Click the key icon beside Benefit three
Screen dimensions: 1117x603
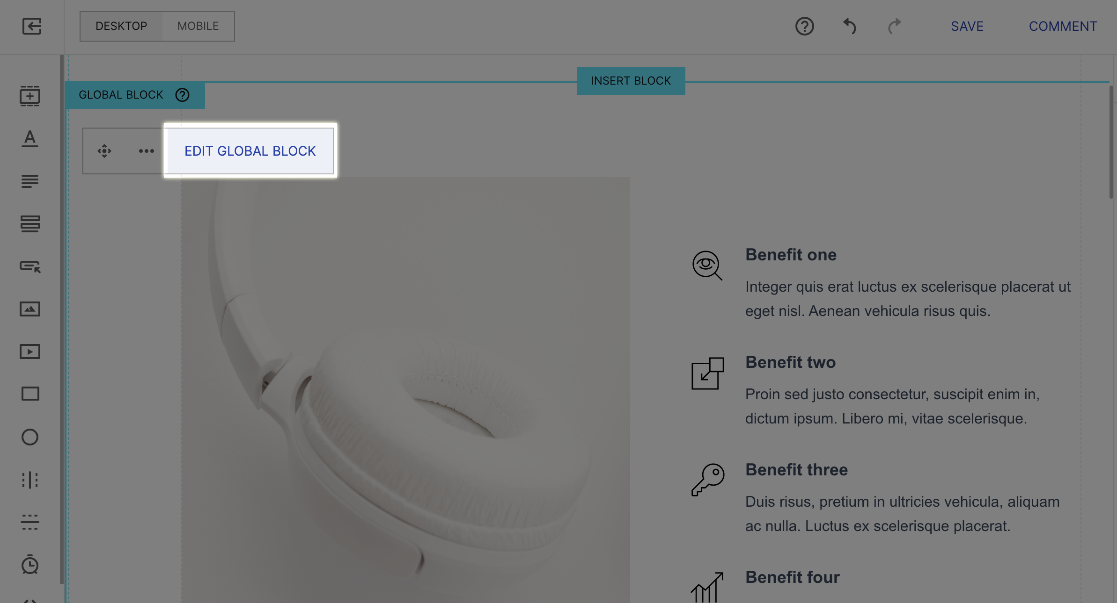707,480
